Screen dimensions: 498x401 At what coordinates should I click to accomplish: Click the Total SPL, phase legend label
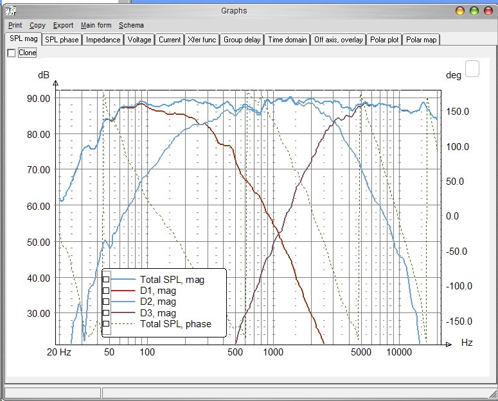point(175,324)
